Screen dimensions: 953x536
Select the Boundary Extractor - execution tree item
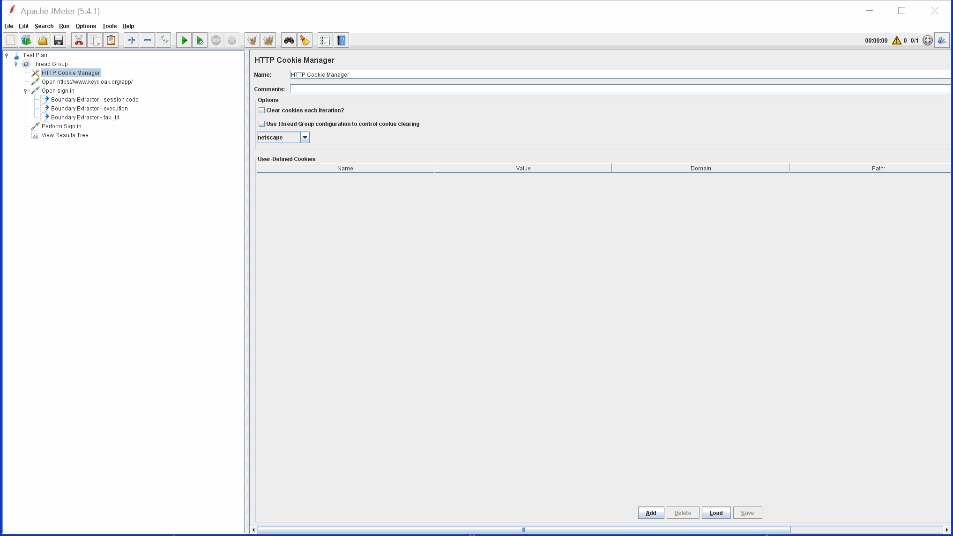pyautogui.click(x=89, y=108)
